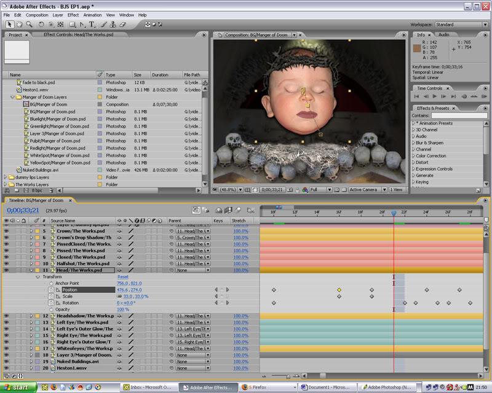The width and height of the screenshot is (492, 393).
Task: Expand the dummy lips Layers folder
Action: click(x=5, y=177)
